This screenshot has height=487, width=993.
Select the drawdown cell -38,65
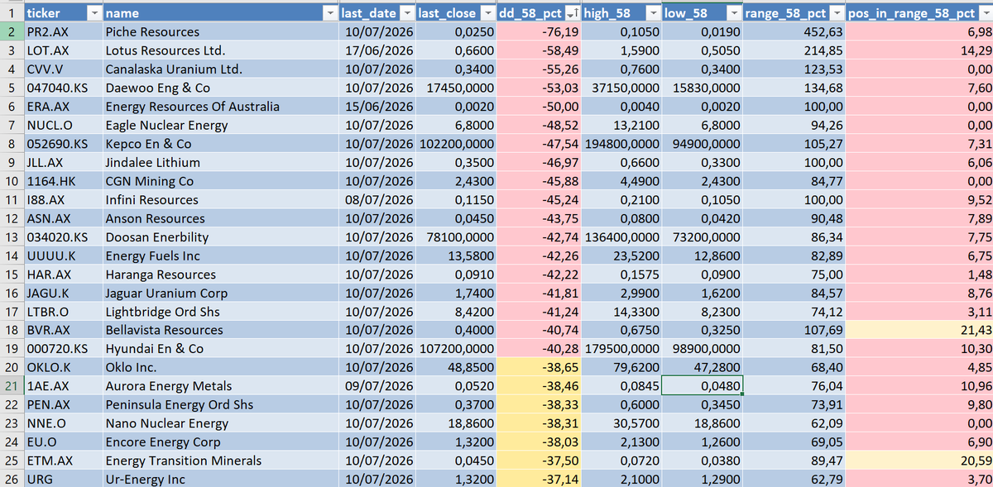(x=539, y=368)
